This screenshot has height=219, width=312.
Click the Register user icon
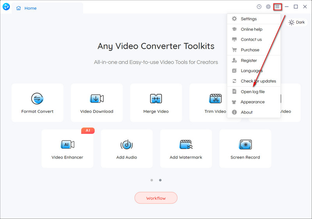[234, 61]
